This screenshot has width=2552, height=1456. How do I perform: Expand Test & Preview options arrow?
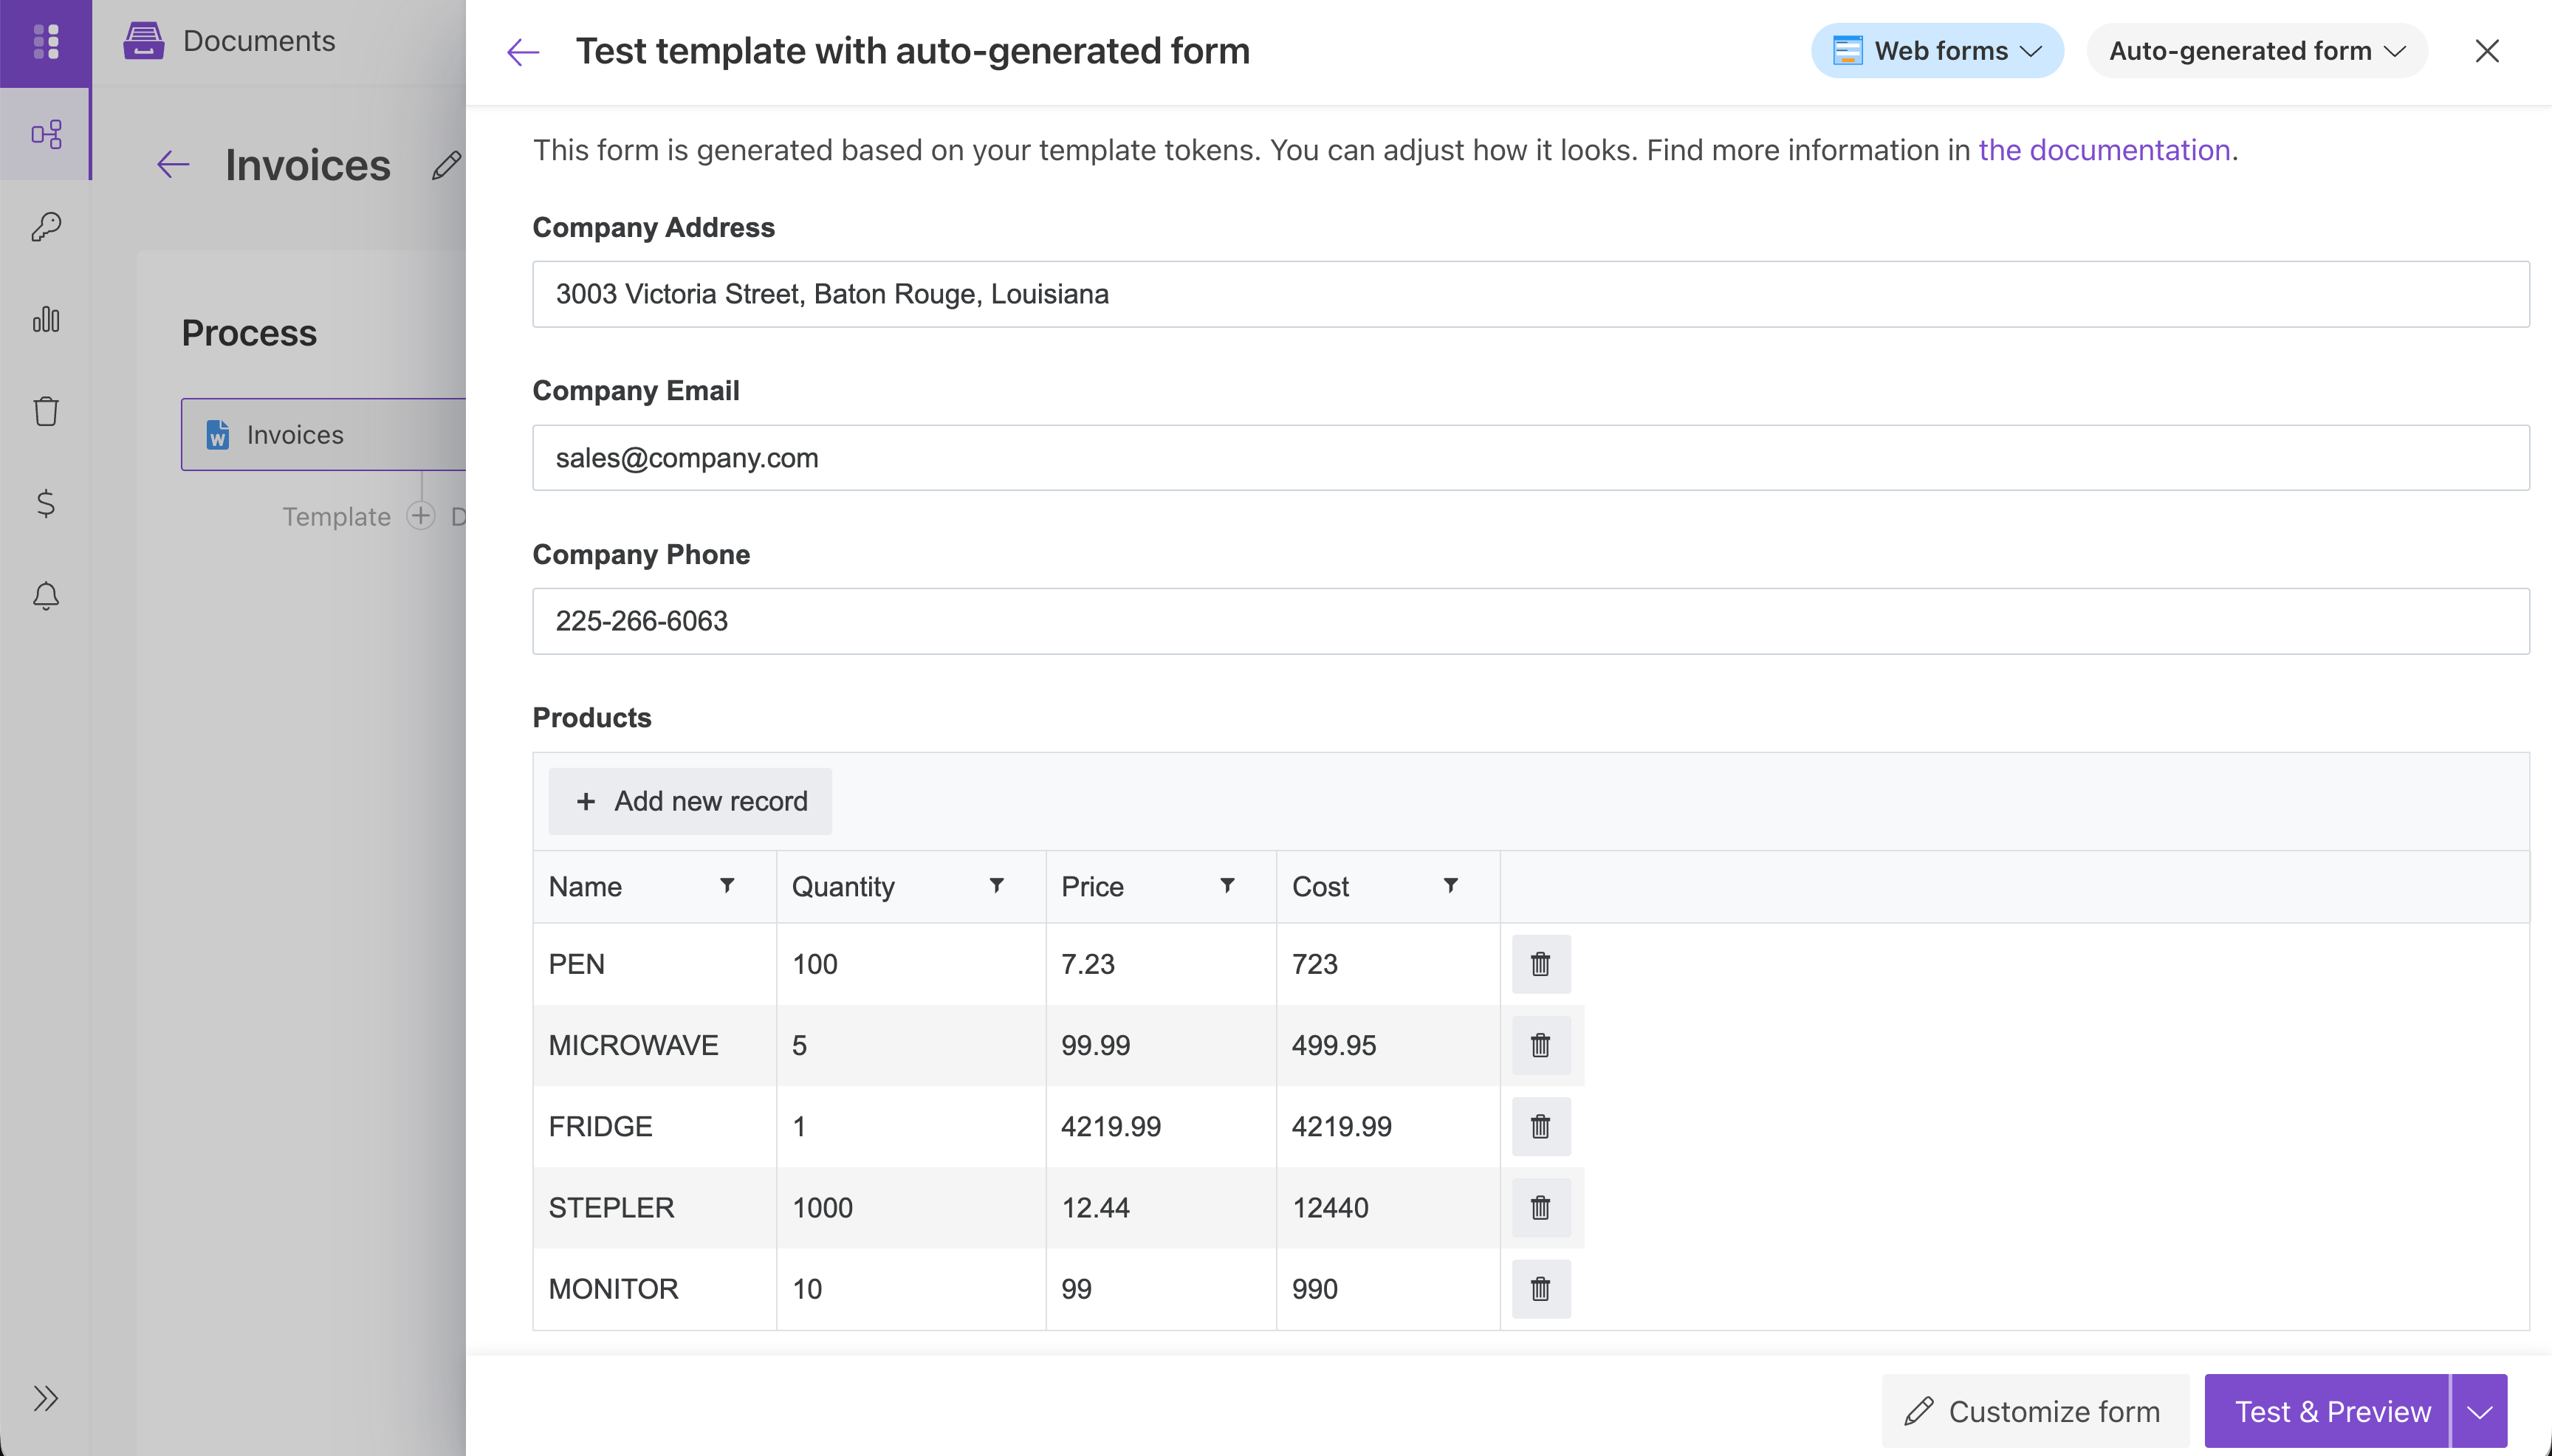(x=2479, y=1411)
